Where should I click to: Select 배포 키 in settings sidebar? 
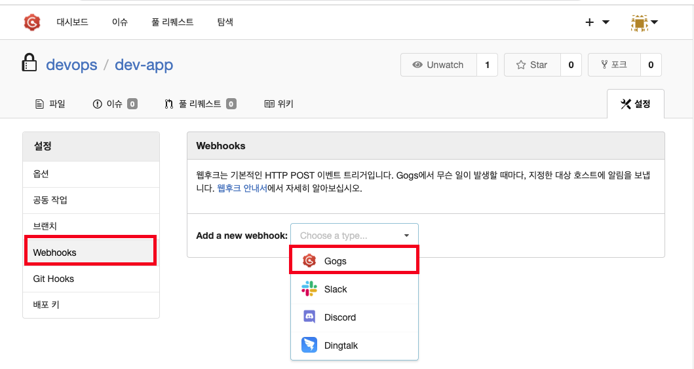tap(91, 305)
